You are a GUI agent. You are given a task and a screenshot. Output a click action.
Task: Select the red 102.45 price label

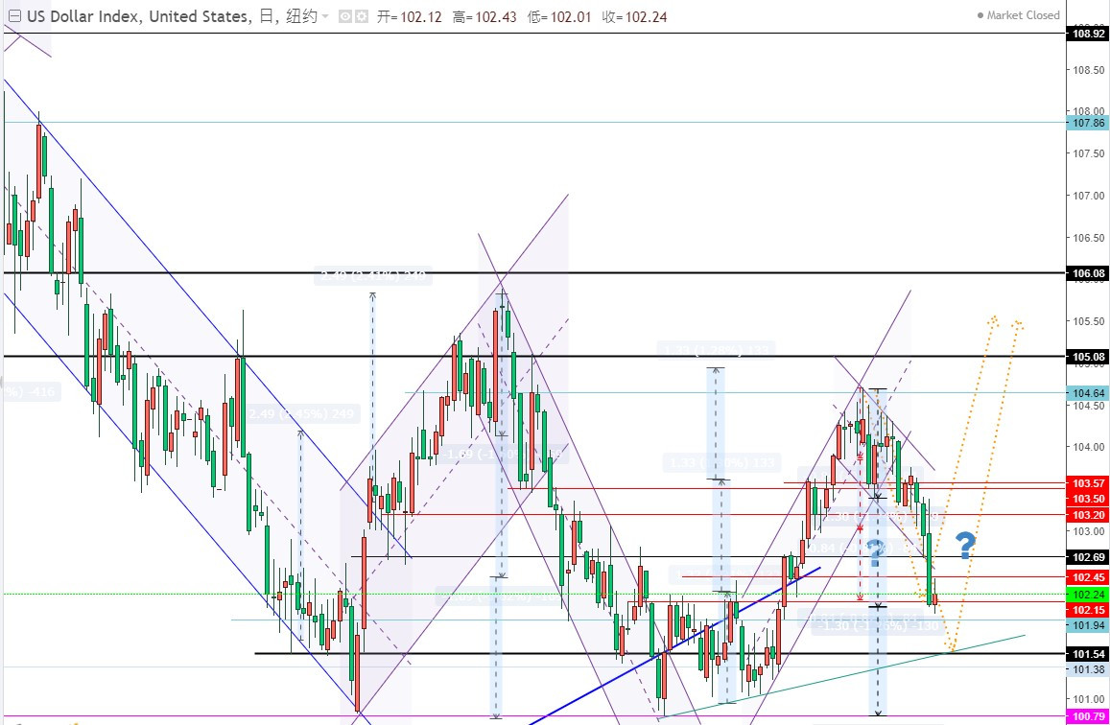[x=1088, y=577]
